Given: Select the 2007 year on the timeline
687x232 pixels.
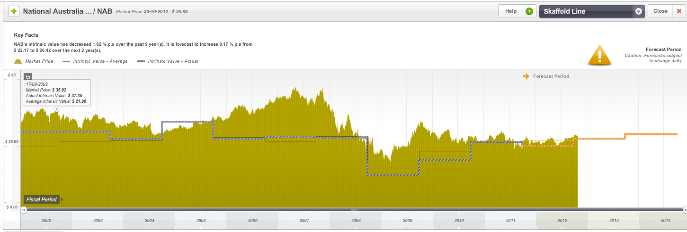Looking at the screenshot, I should pyautogui.click(x=304, y=221).
